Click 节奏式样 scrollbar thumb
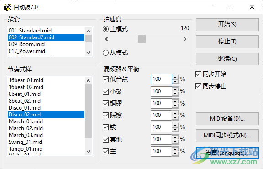 point(89,111)
